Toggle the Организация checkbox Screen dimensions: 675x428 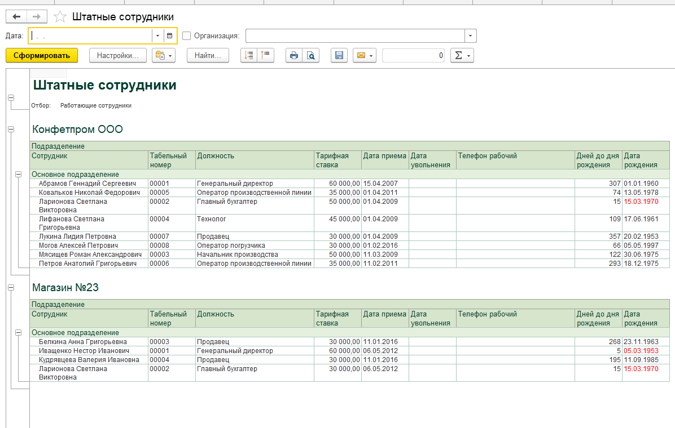coord(186,35)
